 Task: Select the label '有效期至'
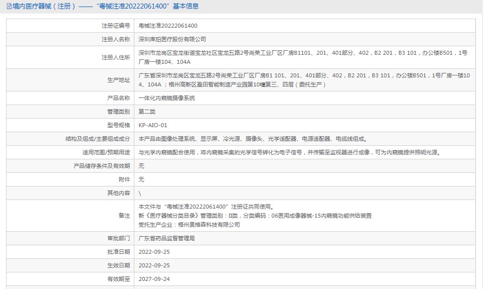119,279
